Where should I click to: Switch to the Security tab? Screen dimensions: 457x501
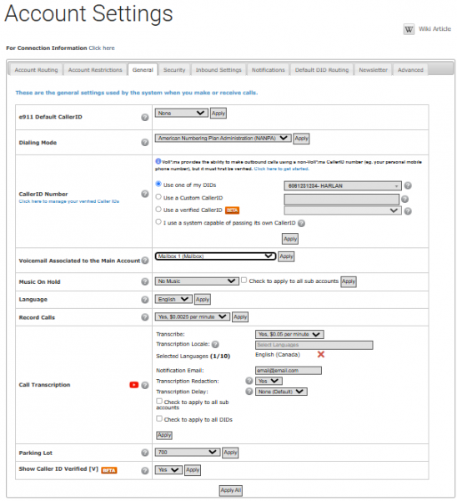[x=174, y=69]
